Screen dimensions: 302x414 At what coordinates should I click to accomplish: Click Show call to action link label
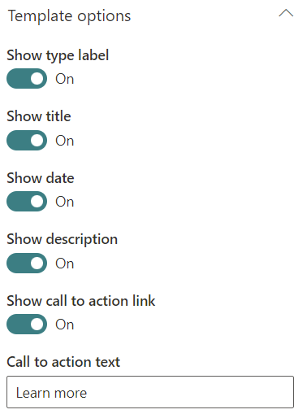tap(81, 301)
